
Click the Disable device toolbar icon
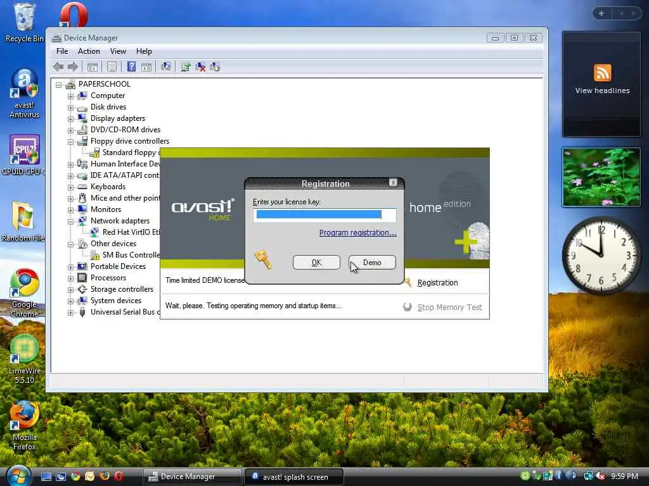(215, 66)
